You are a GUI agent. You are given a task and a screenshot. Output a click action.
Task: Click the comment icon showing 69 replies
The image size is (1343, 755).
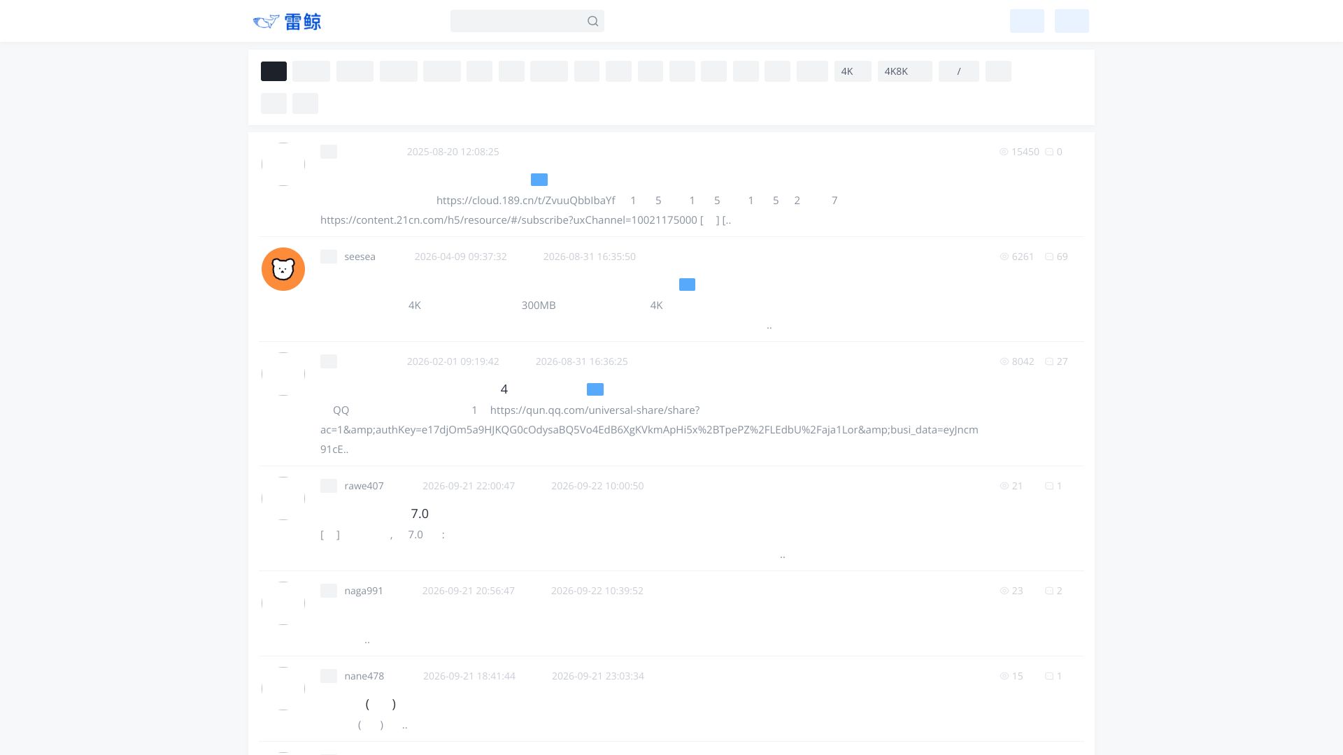click(1049, 257)
